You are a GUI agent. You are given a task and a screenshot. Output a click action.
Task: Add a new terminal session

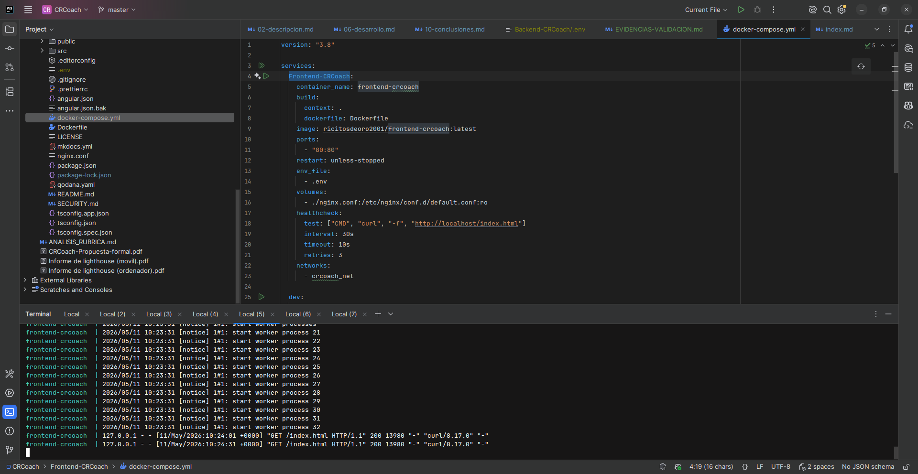[x=378, y=314]
